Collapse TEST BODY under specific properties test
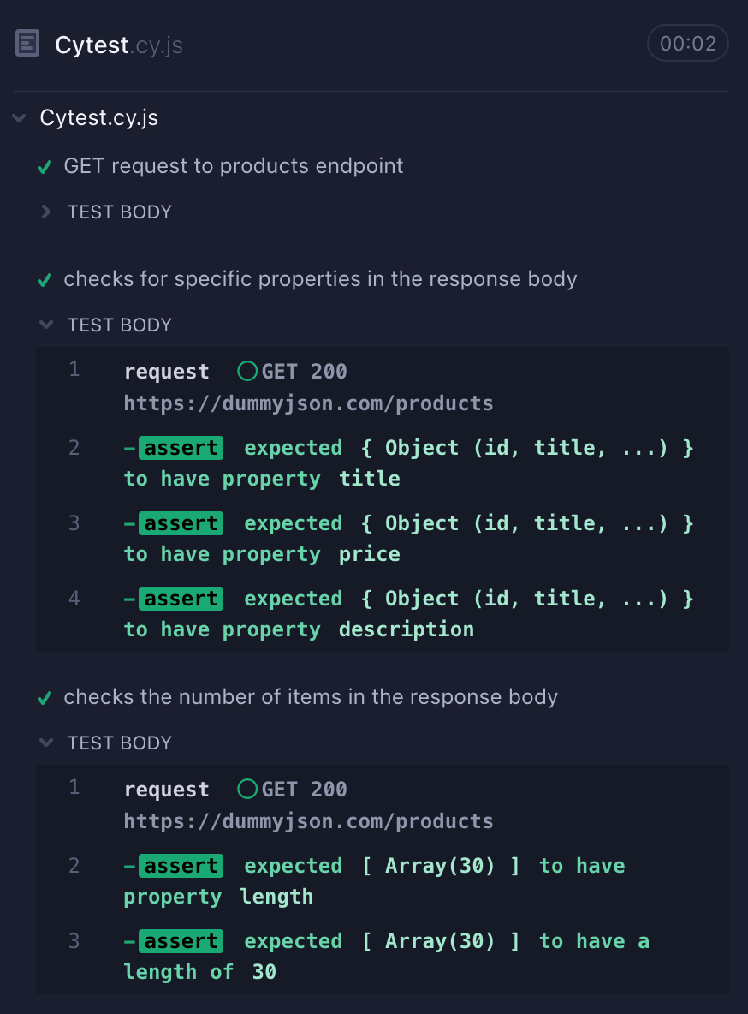This screenshot has width=748, height=1014. coord(46,325)
